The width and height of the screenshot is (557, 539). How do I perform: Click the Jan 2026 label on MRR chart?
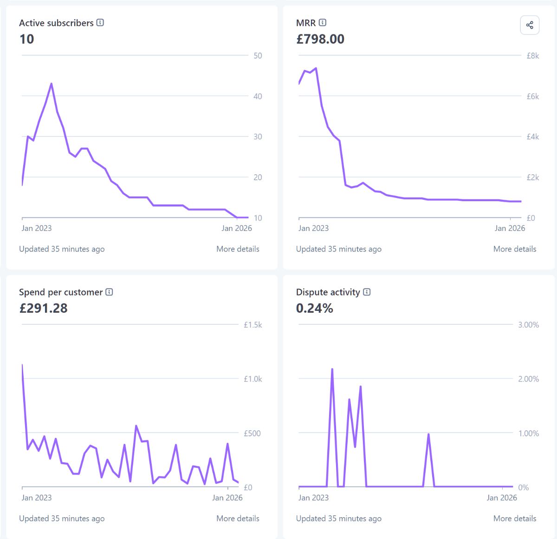point(510,228)
